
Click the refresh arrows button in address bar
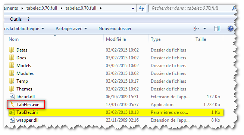[141, 8]
